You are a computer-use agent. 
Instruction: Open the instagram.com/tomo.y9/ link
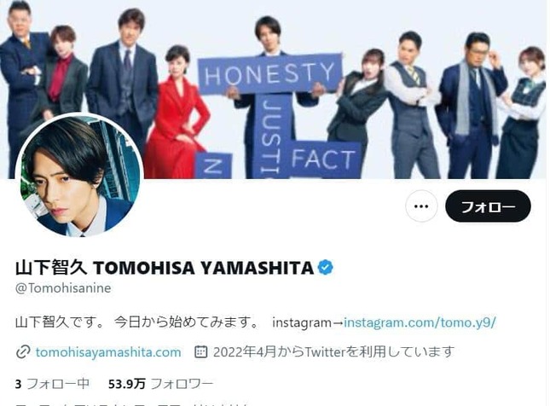(420, 322)
